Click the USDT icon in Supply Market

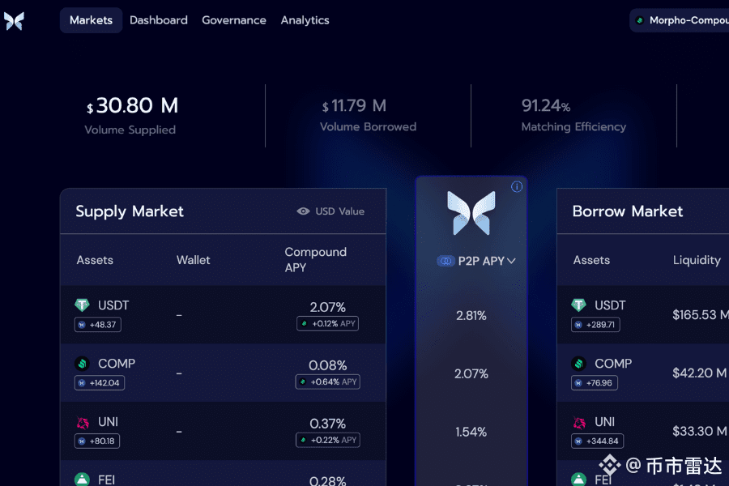[83, 305]
